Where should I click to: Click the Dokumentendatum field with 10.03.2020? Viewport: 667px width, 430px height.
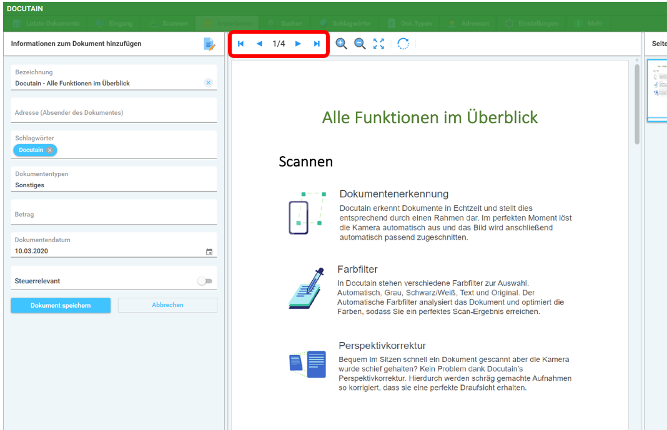tap(114, 245)
